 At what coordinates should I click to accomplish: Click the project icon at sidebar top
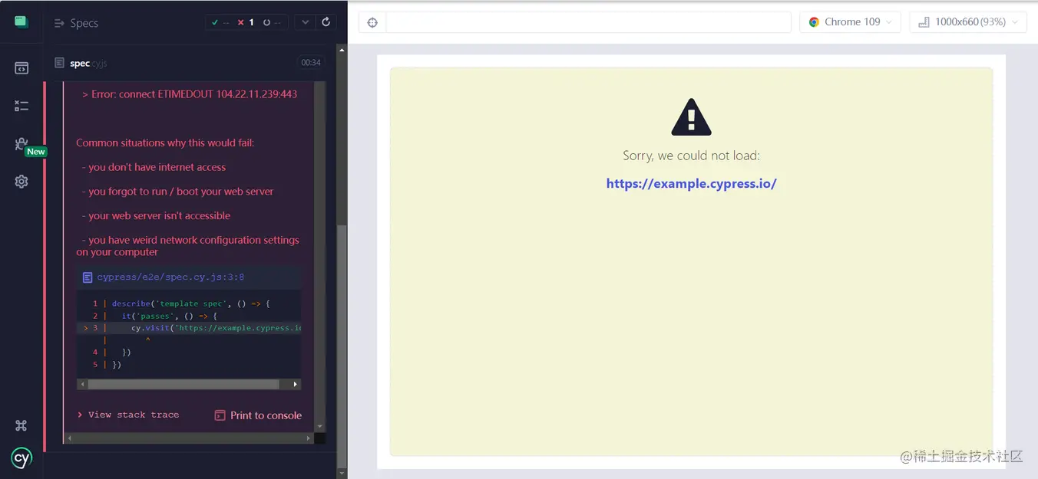[x=21, y=21]
